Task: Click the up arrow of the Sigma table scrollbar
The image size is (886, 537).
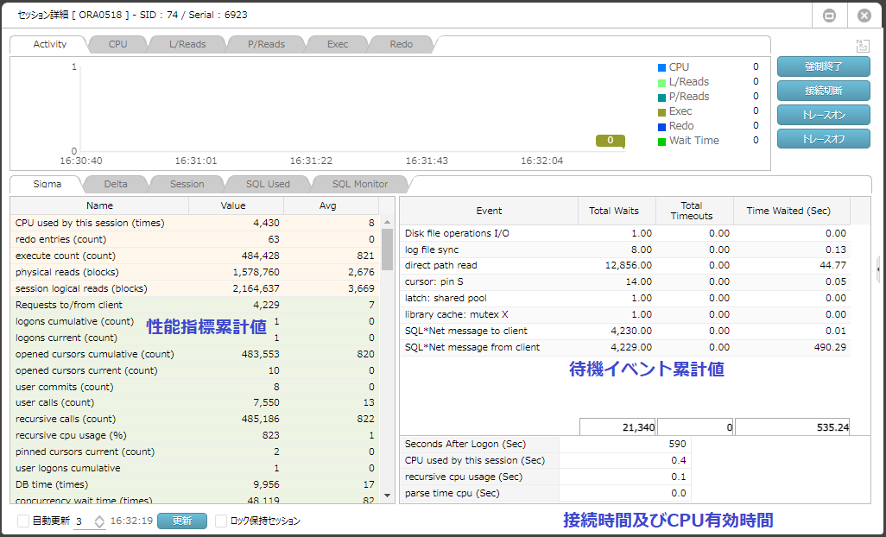Action: point(387,223)
